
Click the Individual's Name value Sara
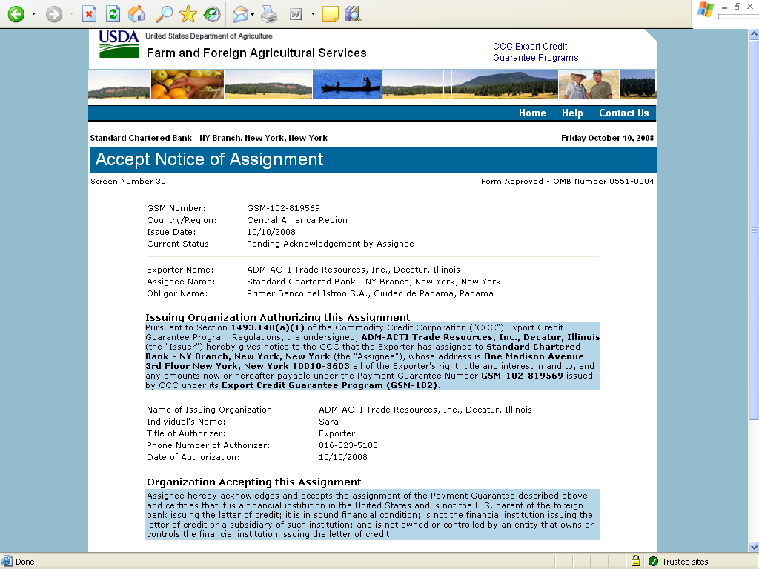coord(328,422)
